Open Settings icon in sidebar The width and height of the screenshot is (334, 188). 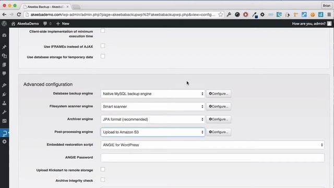[4, 121]
